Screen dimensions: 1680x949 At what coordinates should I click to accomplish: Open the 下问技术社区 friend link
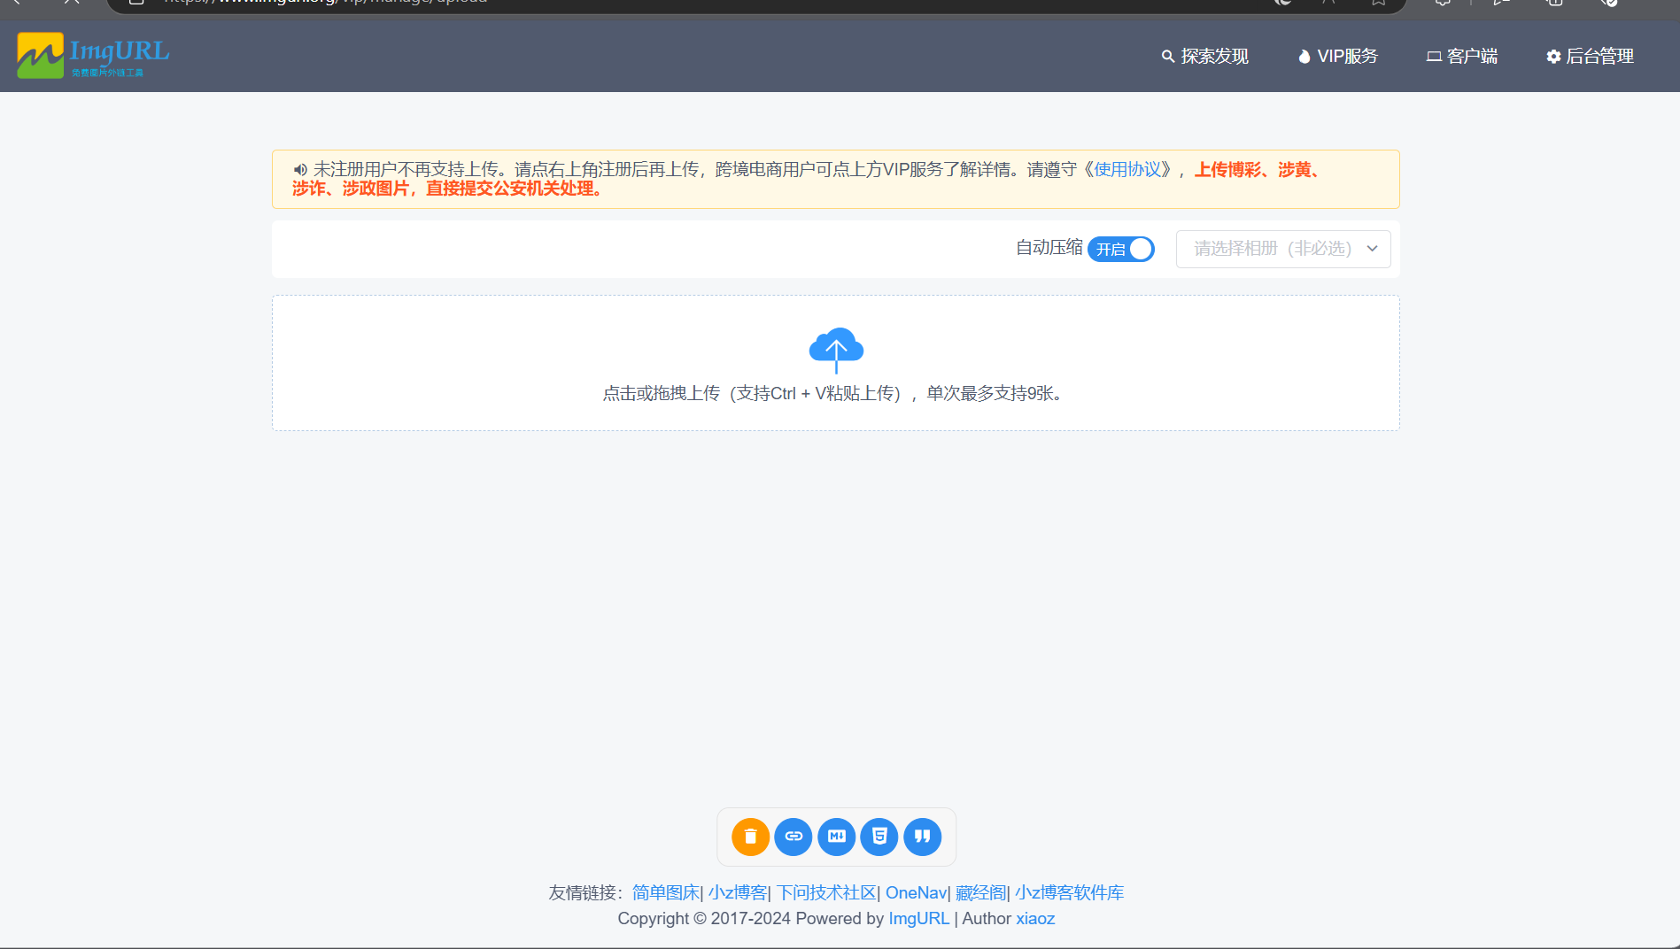826,892
